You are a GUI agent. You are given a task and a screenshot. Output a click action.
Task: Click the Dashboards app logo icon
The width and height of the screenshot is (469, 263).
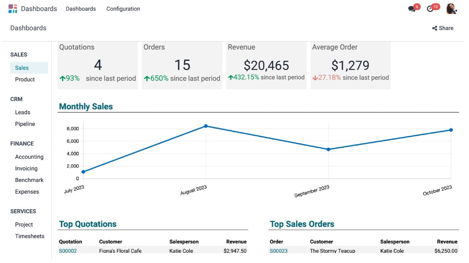(x=13, y=9)
